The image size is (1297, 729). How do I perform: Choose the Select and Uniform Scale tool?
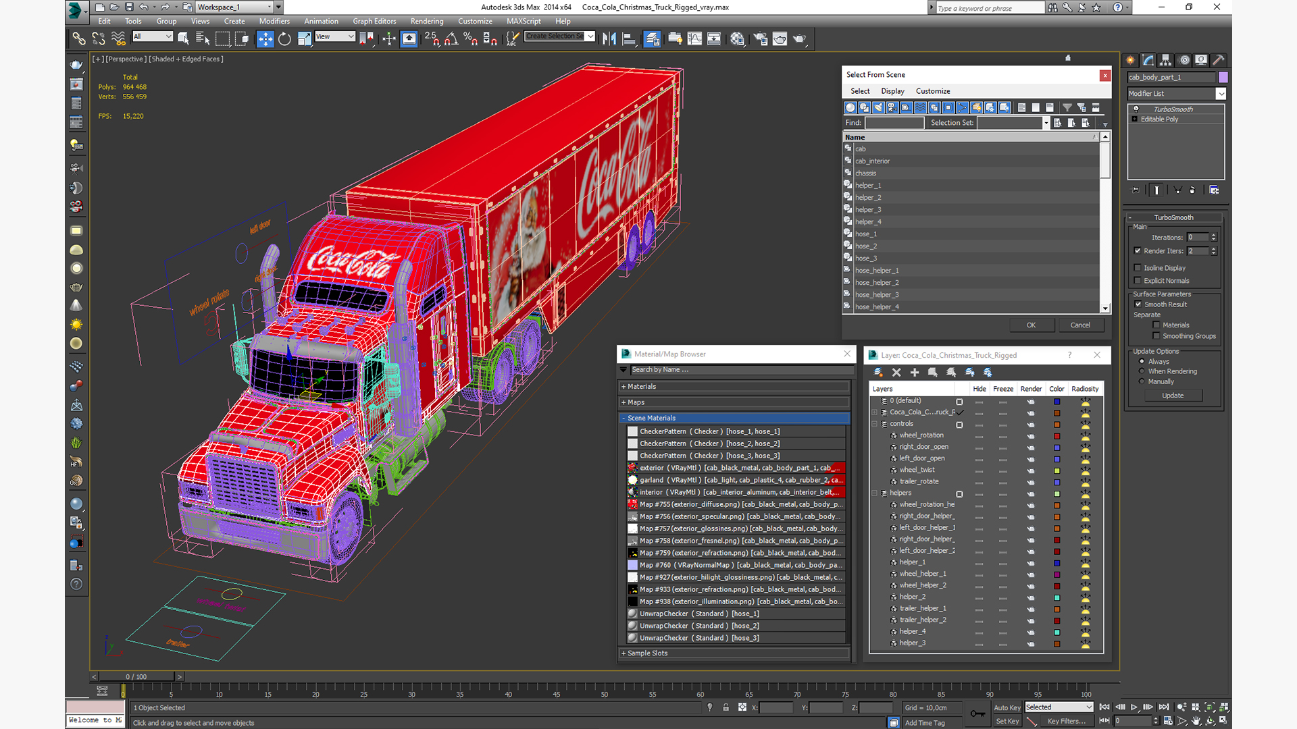305,39
